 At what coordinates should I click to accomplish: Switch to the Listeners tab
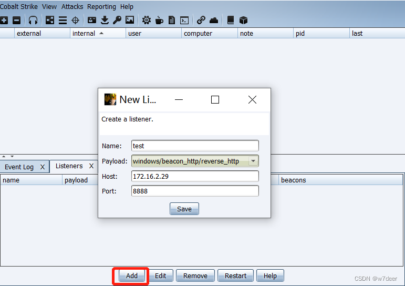point(69,166)
